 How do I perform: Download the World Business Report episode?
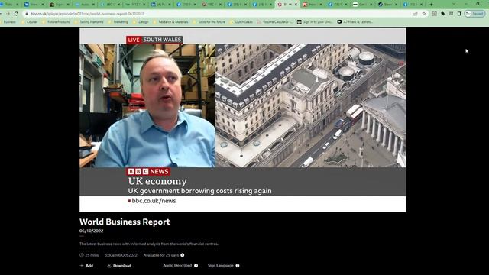(119, 266)
